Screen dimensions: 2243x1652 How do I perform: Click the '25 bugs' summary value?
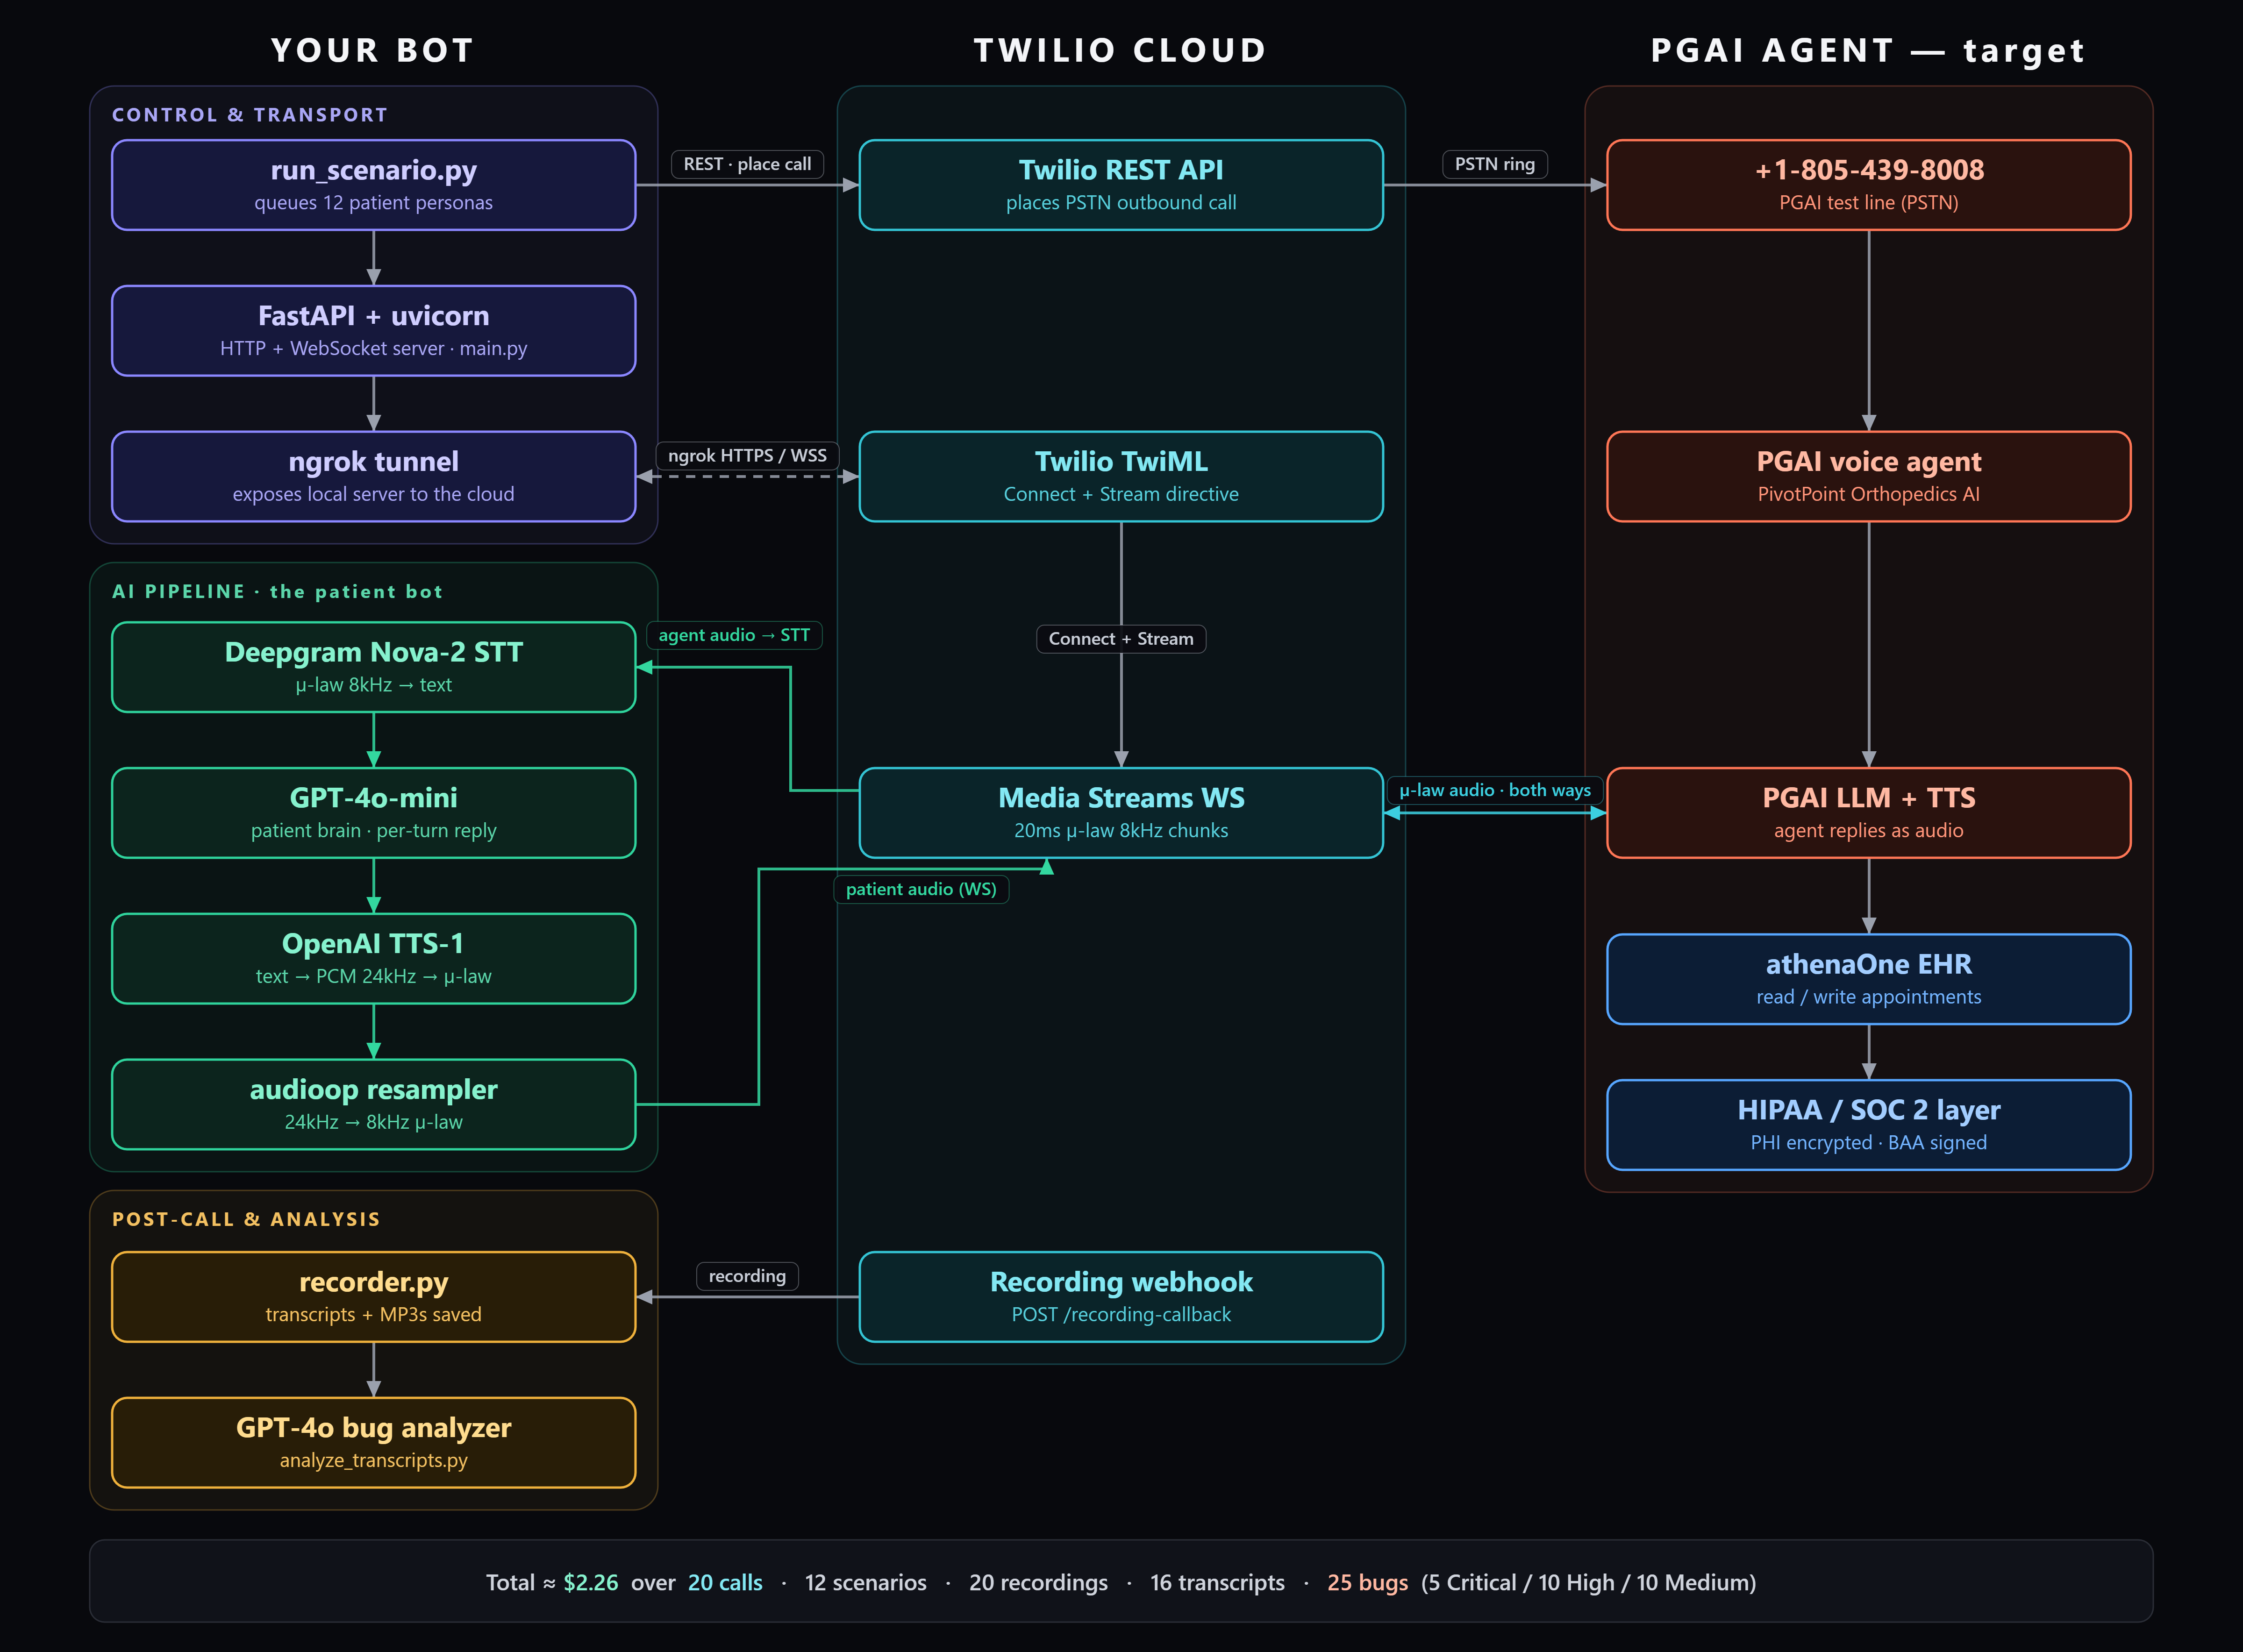(x=1367, y=1583)
